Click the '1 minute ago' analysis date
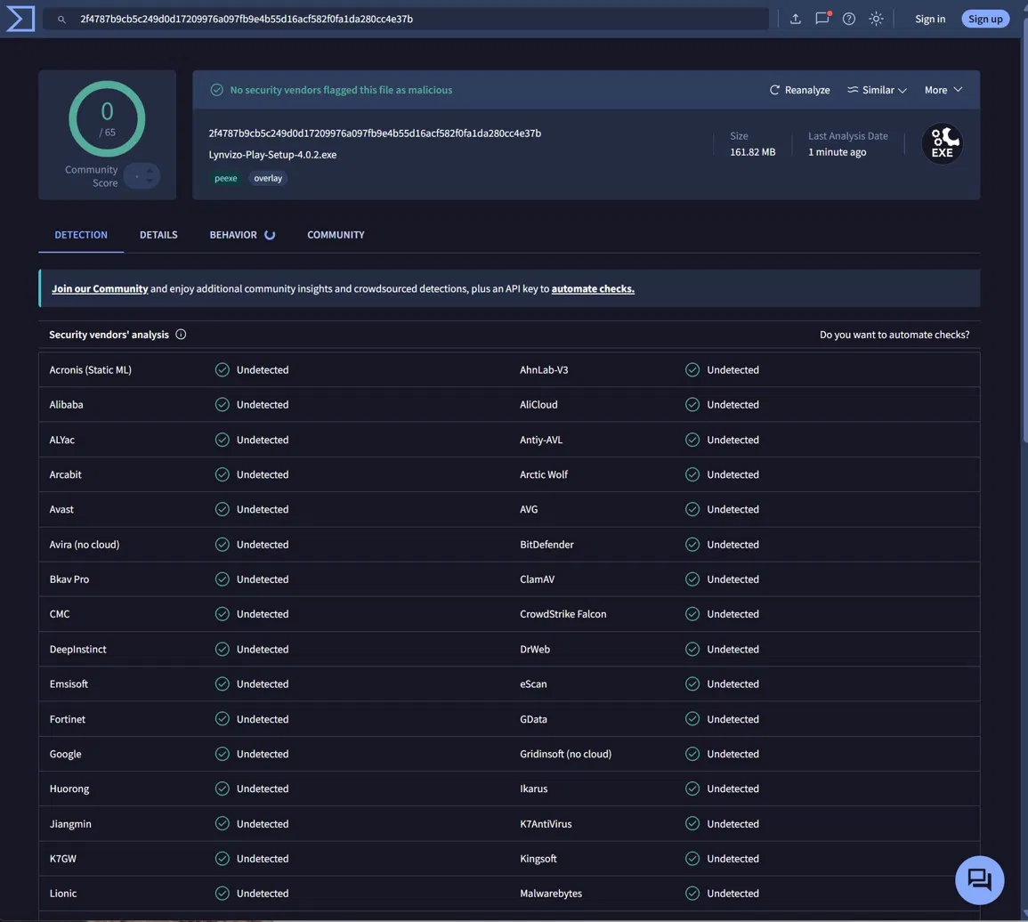The width and height of the screenshot is (1028, 922). 838,152
